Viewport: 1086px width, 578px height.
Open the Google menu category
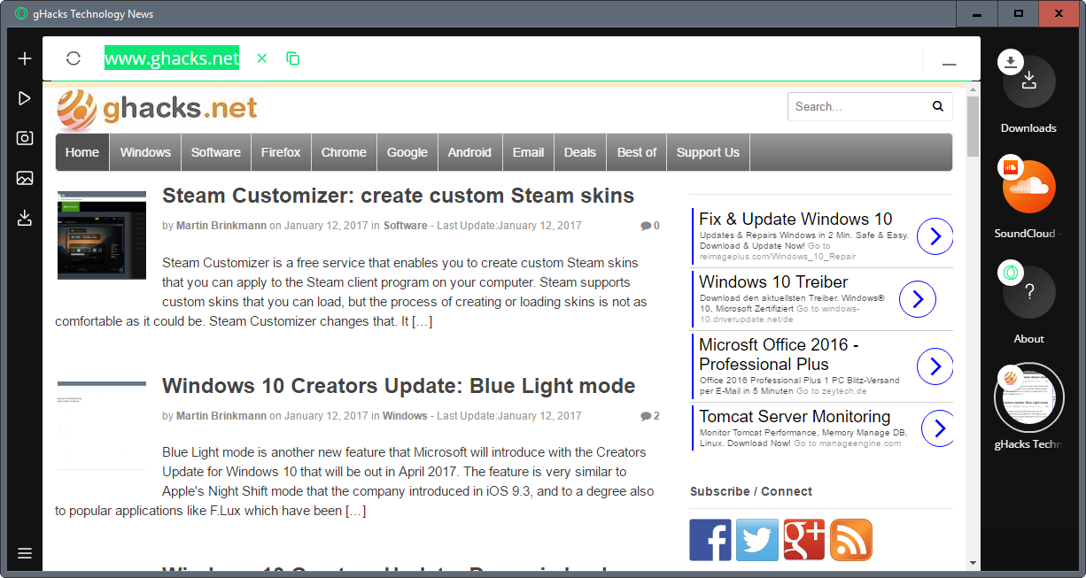[x=407, y=152]
